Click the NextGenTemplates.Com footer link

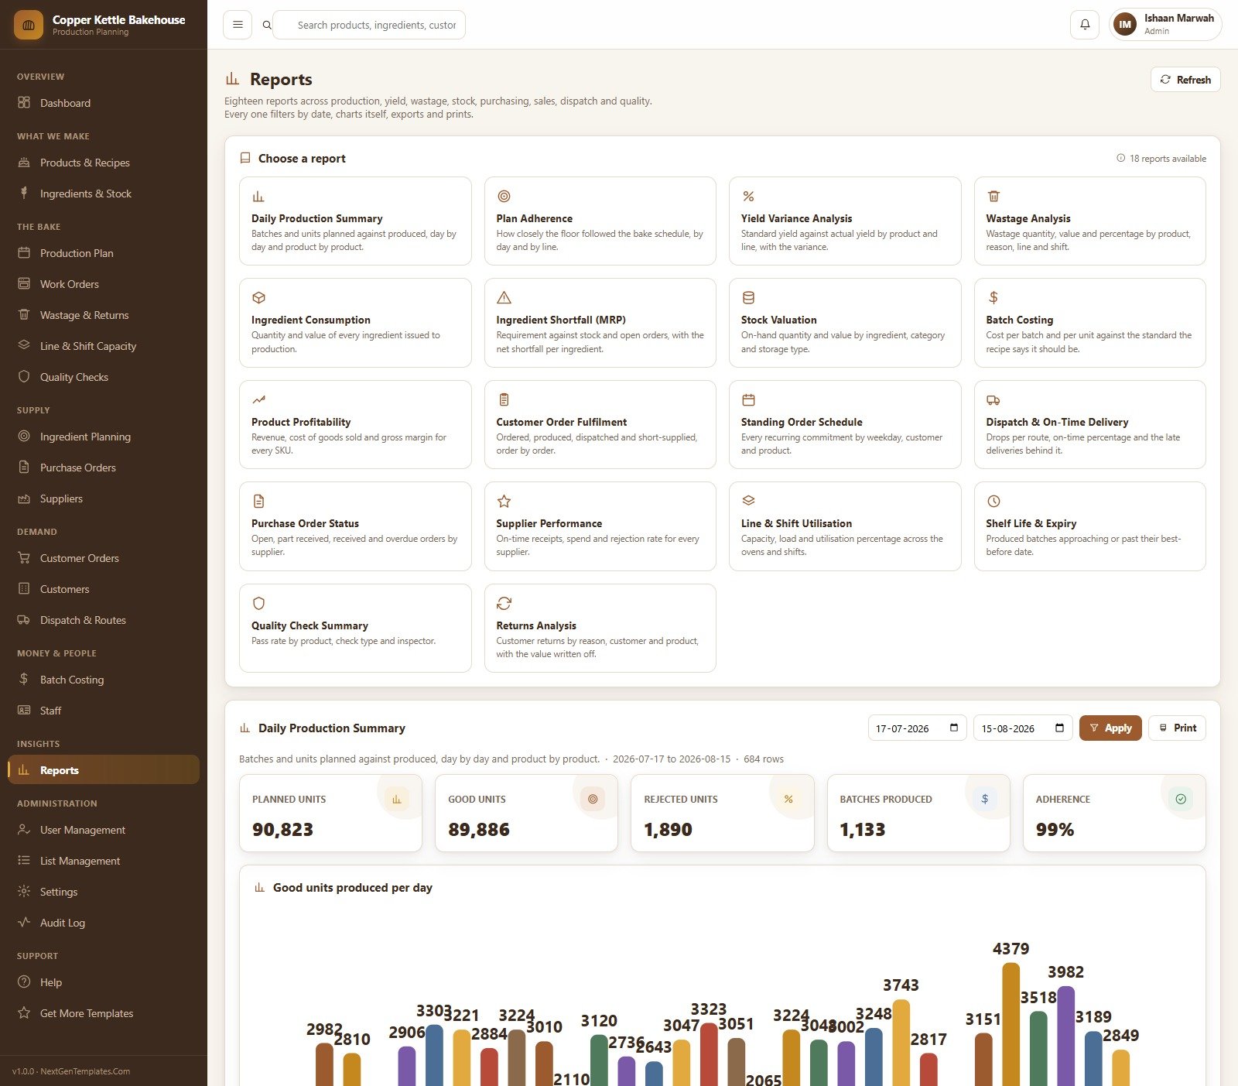tap(85, 1071)
